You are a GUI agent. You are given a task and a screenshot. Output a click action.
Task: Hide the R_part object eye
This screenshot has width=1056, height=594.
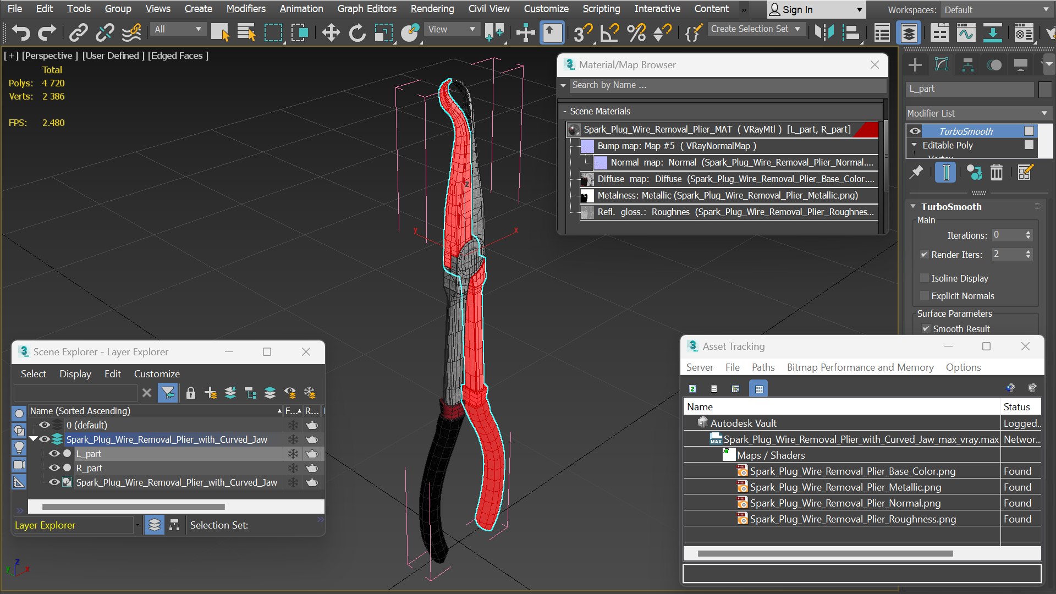pyautogui.click(x=54, y=468)
